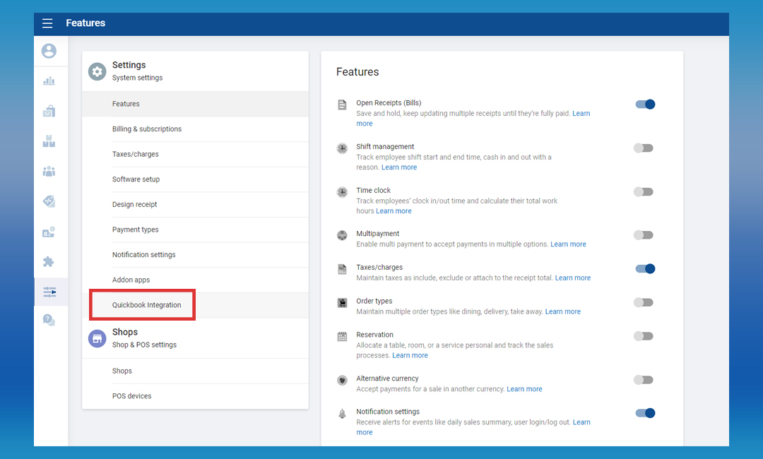Viewport: 763px width, 459px height.
Task: Open the discount tag sidebar icon
Action: (49, 201)
